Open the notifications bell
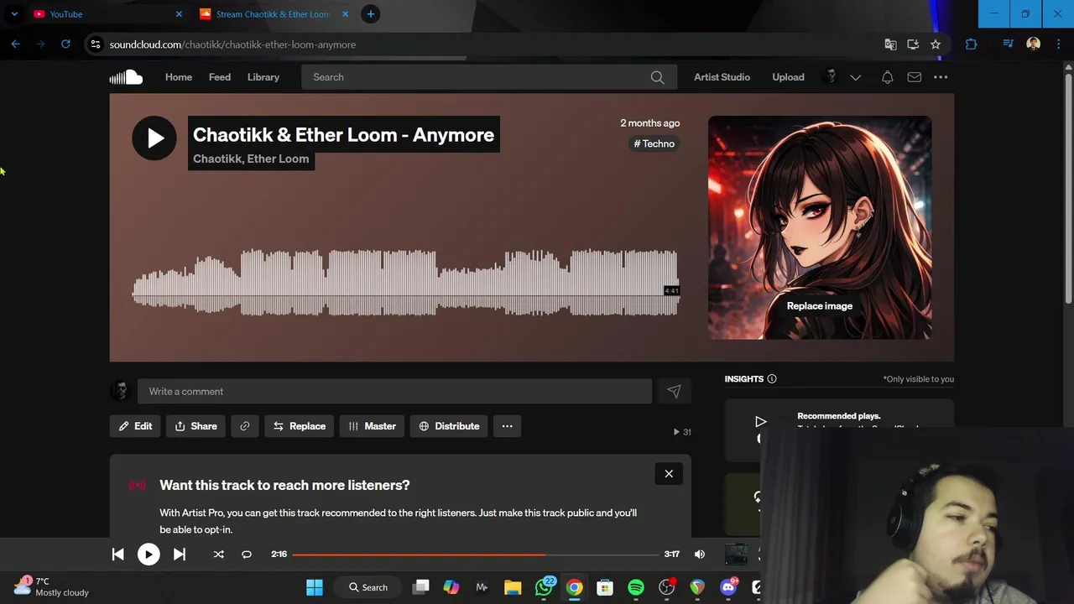This screenshot has width=1074, height=604. click(x=887, y=77)
